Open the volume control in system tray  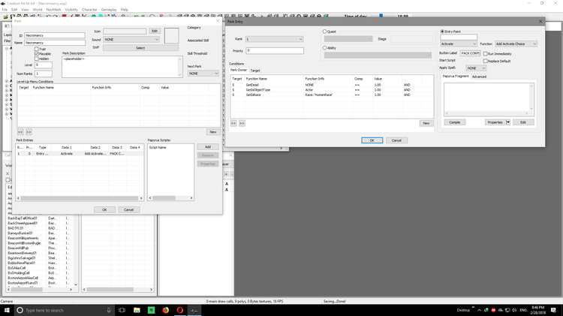coord(514,310)
